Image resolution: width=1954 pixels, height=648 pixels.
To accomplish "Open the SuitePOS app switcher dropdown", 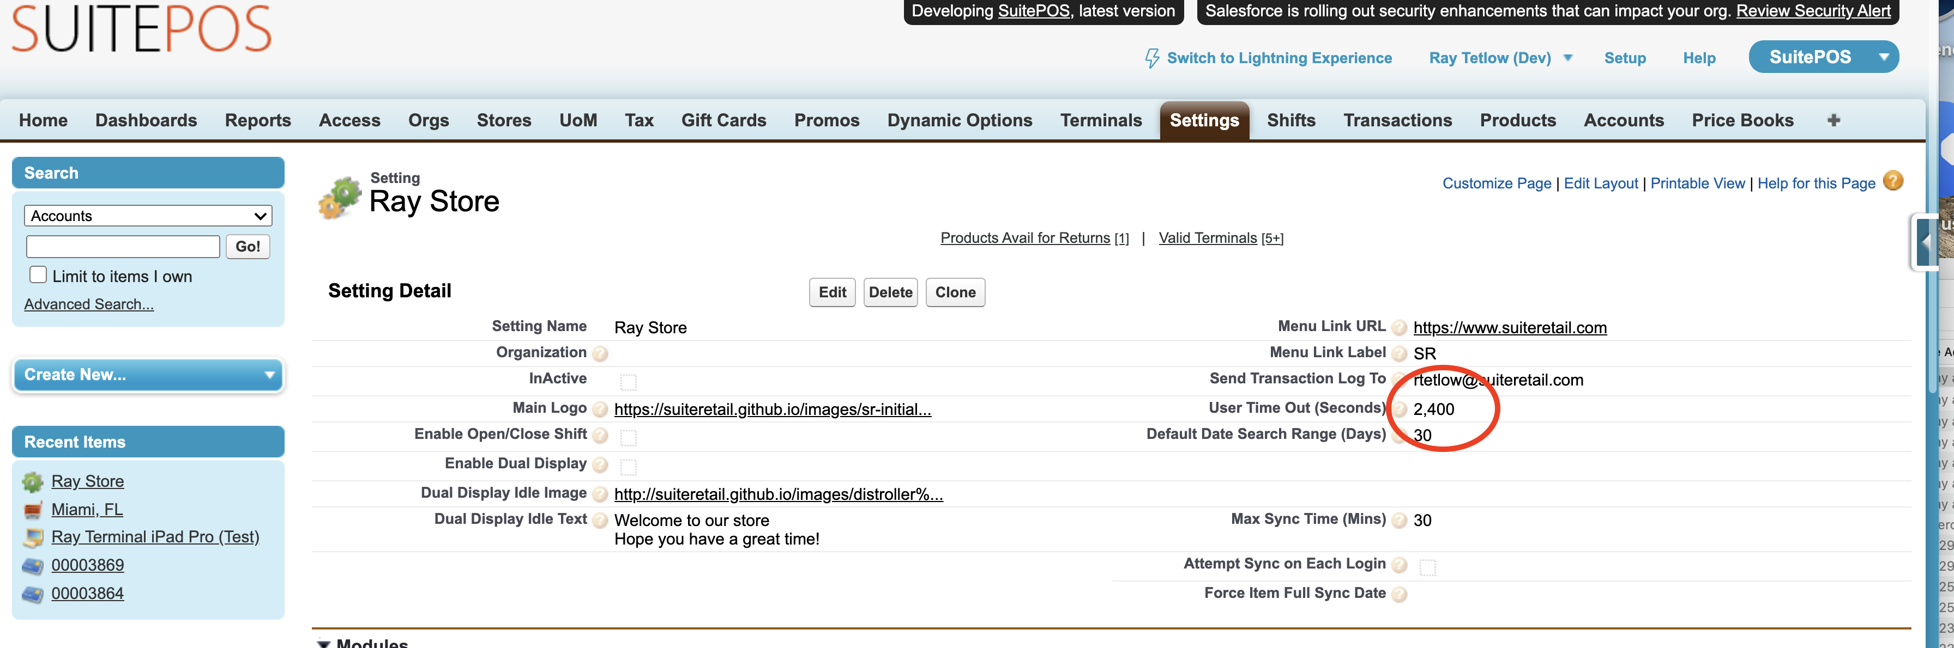I will point(1884,58).
